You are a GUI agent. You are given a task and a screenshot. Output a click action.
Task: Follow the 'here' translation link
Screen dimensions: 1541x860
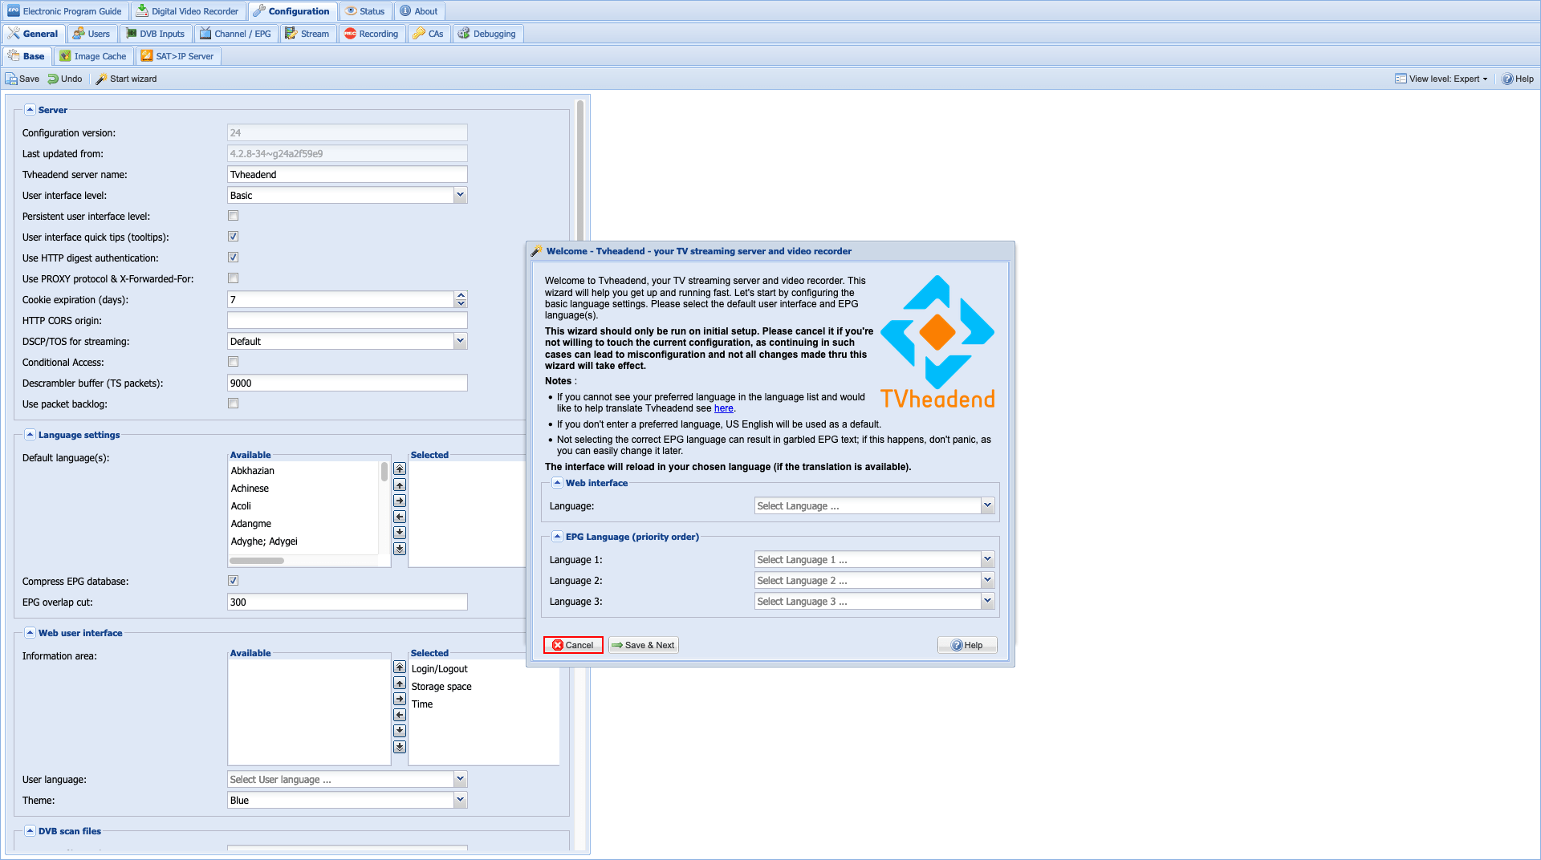(x=723, y=408)
